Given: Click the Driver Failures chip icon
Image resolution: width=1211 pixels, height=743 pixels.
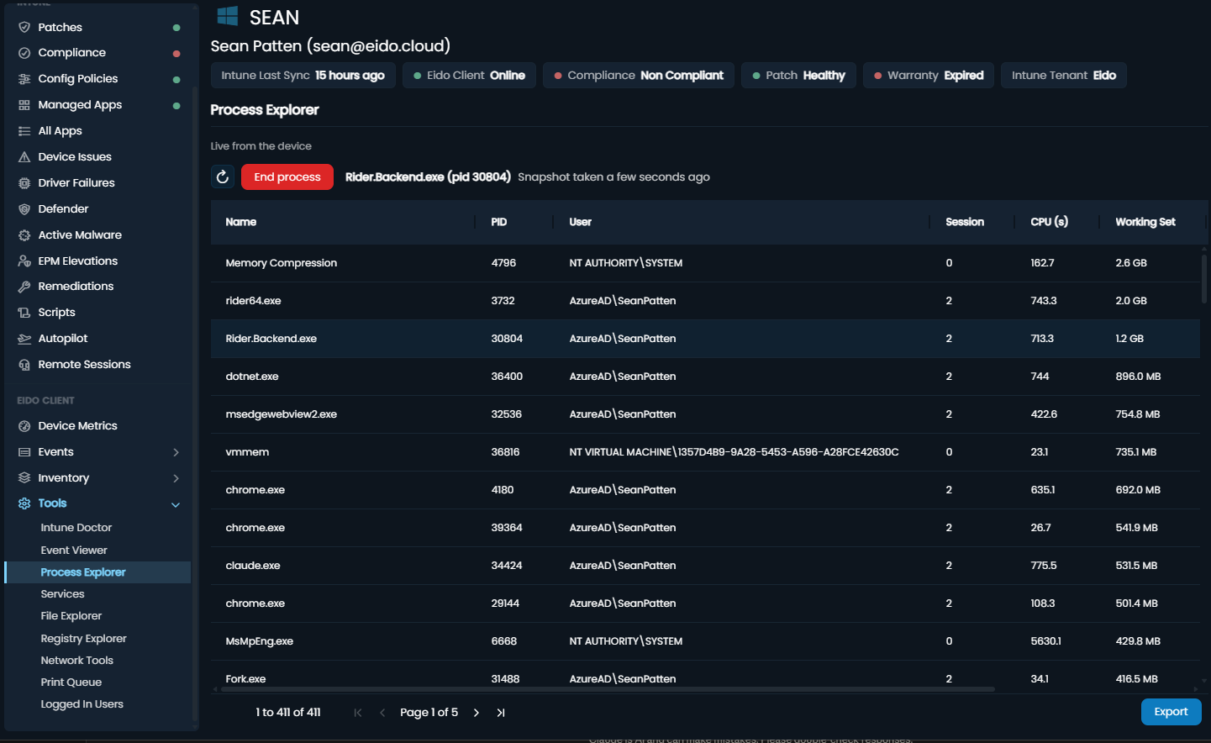Looking at the screenshot, I should pyautogui.click(x=24, y=183).
